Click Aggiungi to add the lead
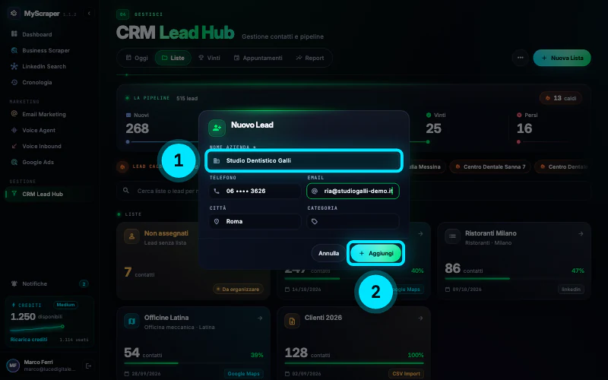This screenshot has height=380, width=608. pos(375,253)
